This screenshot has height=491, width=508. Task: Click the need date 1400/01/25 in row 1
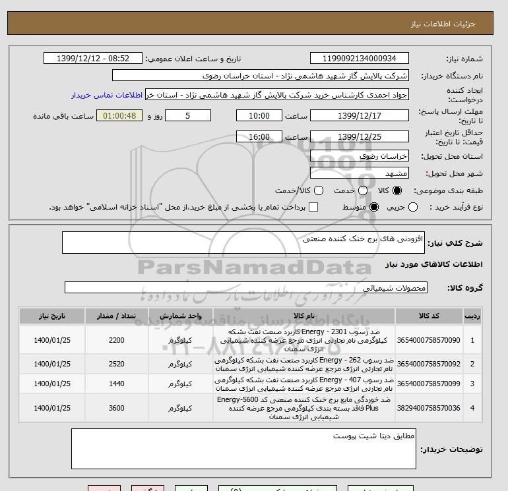click(52, 340)
